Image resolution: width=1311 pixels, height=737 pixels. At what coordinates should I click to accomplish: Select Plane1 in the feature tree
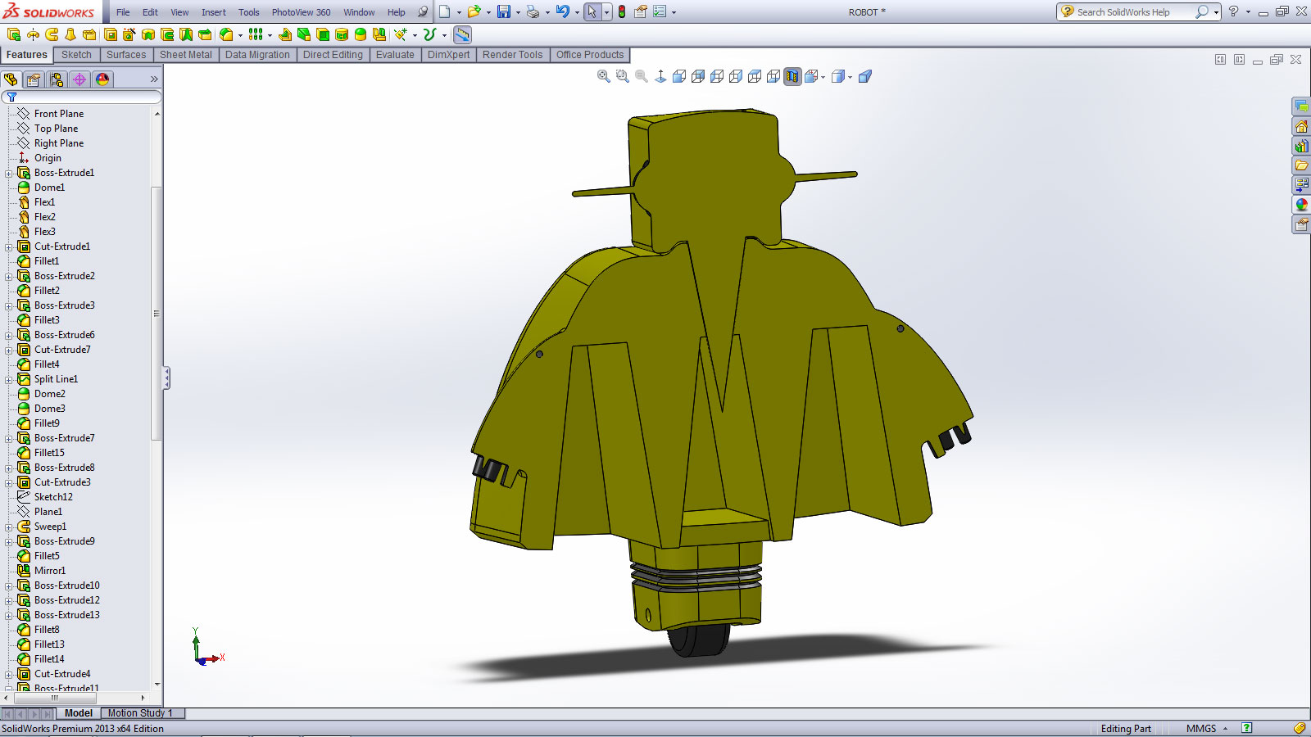pos(48,512)
